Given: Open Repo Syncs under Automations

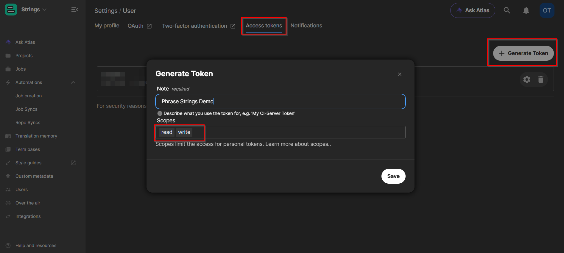Looking at the screenshot, I should 28,123.
